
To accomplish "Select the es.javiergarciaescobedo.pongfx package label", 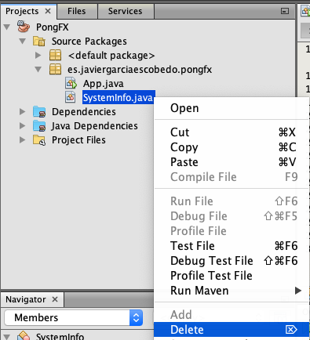I will point(140,70).
